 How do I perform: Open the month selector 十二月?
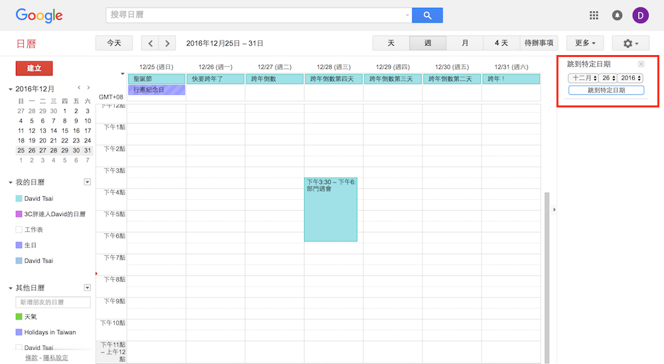tap(582, 78)
